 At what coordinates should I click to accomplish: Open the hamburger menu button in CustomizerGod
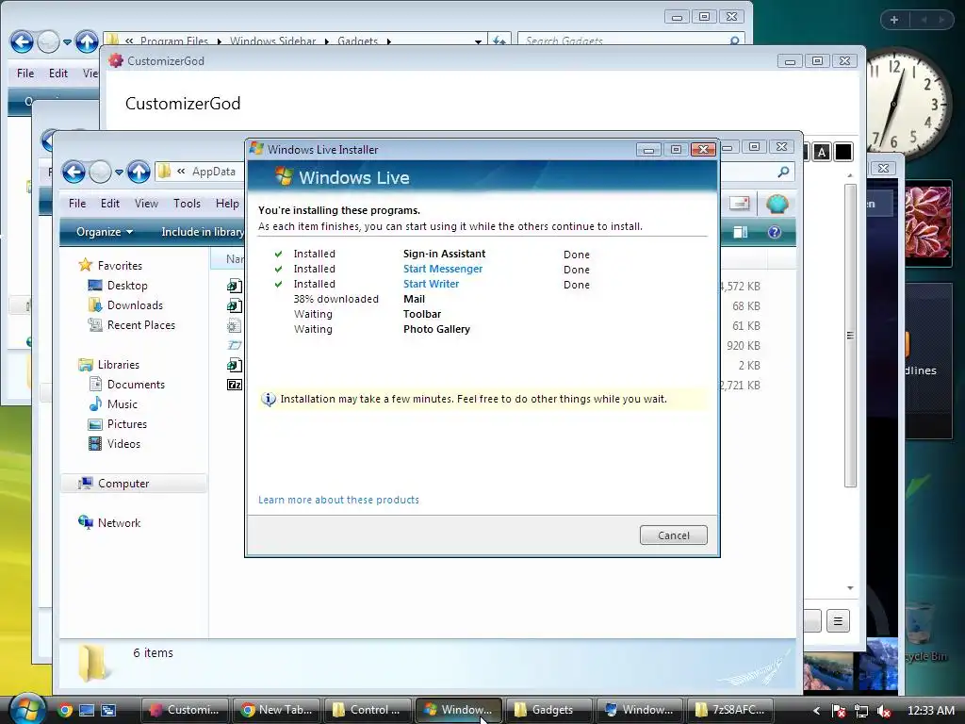tap(838, 620)
